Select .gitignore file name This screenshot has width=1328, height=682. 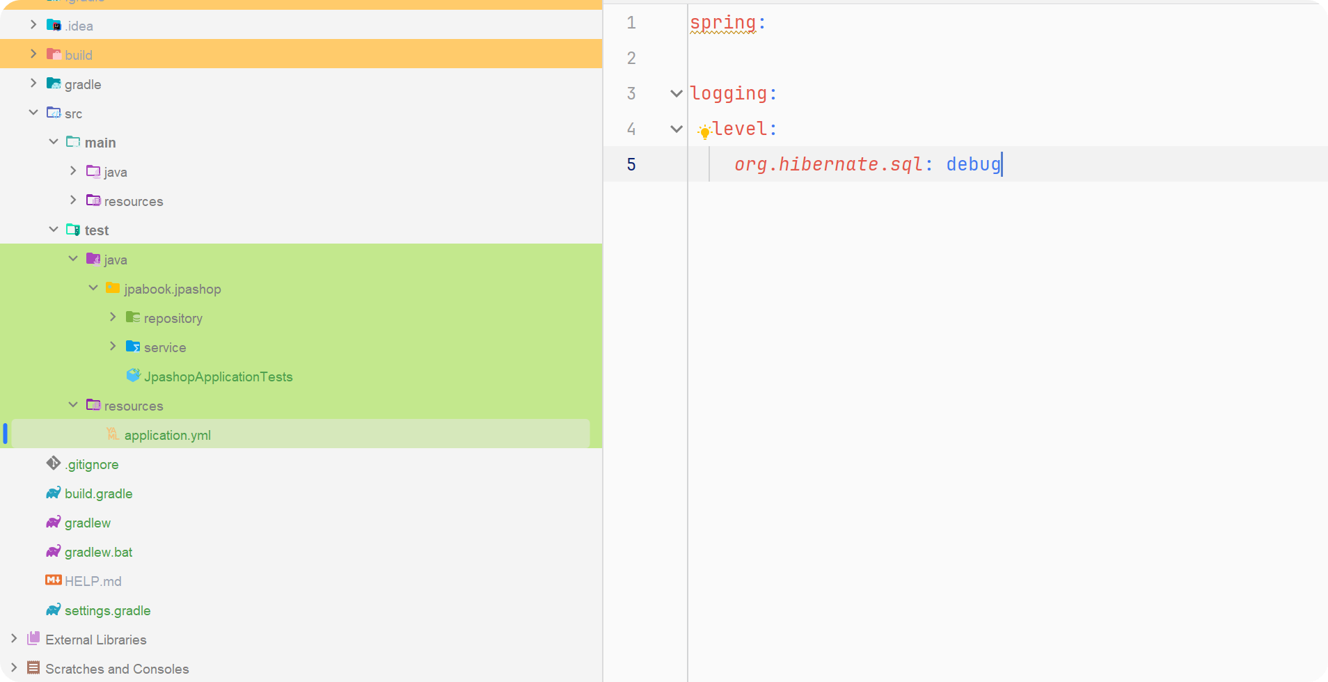(92, 464)
